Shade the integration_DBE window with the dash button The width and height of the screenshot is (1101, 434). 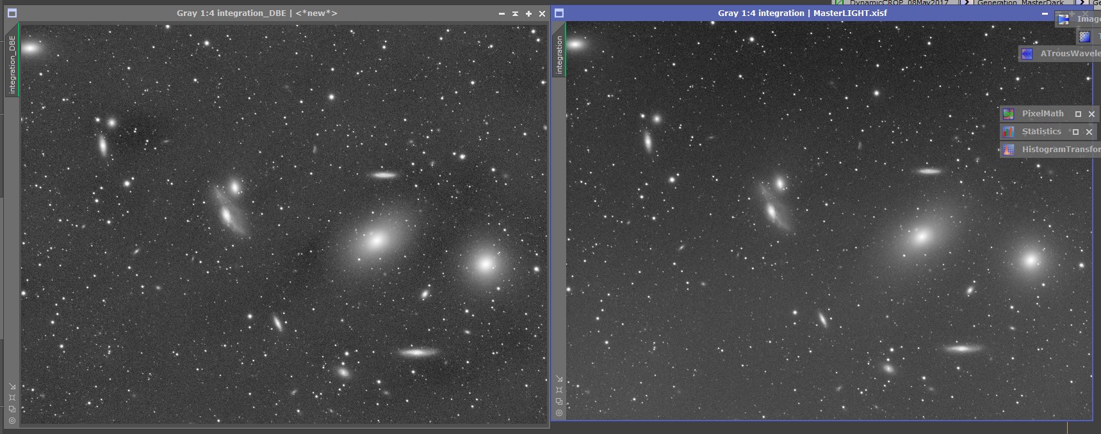click(x=502, y=13)
